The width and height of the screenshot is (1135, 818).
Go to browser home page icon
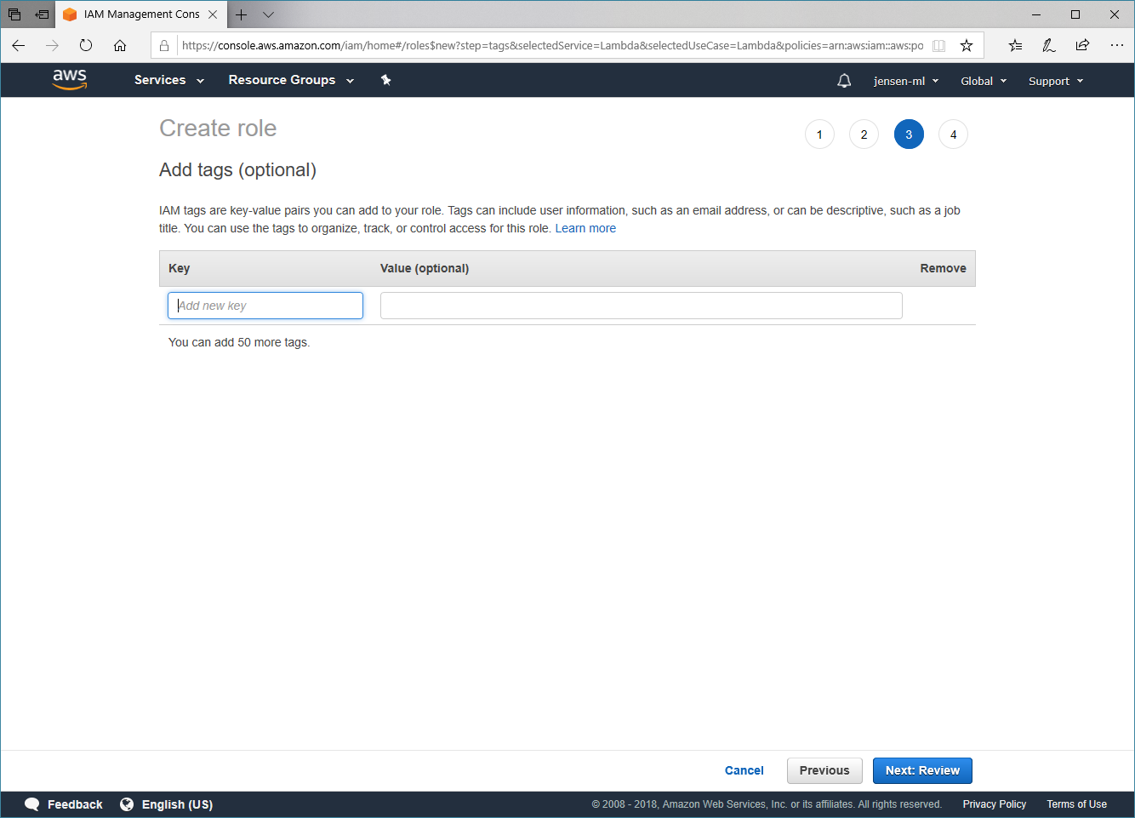coord(120,46)
